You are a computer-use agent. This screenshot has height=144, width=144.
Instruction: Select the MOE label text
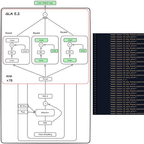click(9, 76)
